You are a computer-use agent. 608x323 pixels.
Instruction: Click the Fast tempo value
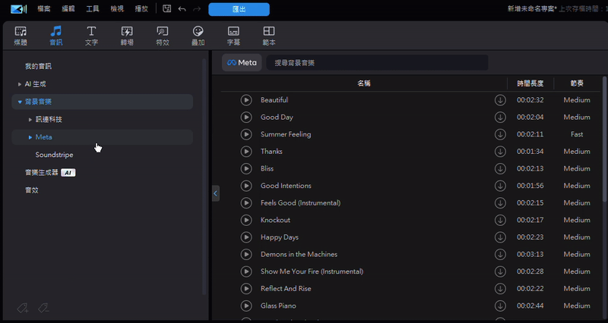pos(577,134)
